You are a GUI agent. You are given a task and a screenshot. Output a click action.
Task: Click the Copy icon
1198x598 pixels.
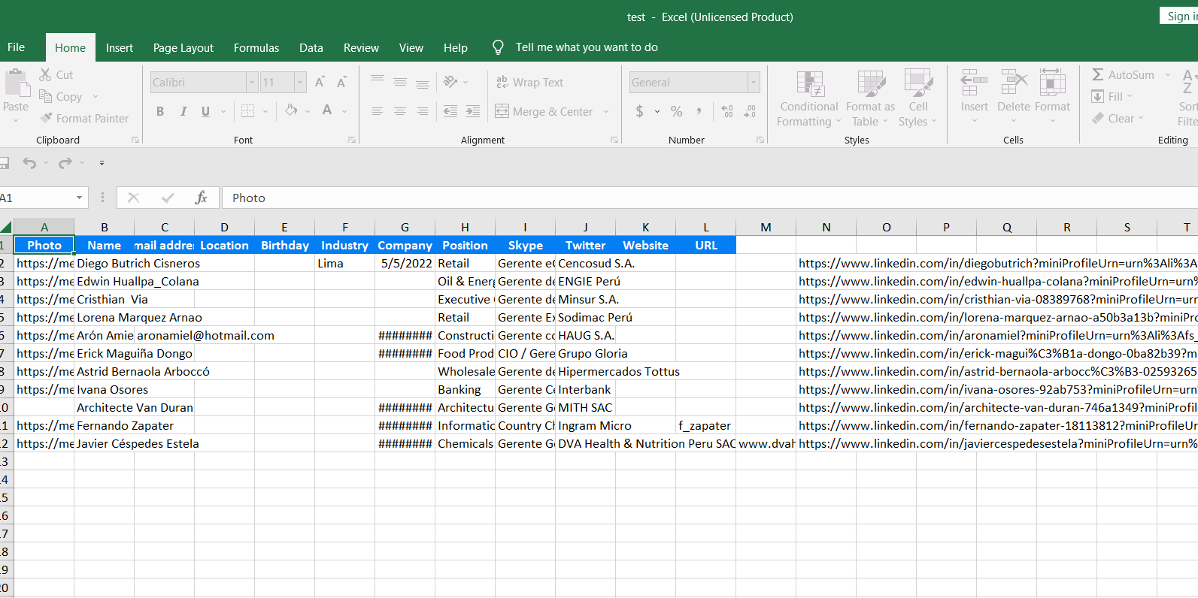45,96
